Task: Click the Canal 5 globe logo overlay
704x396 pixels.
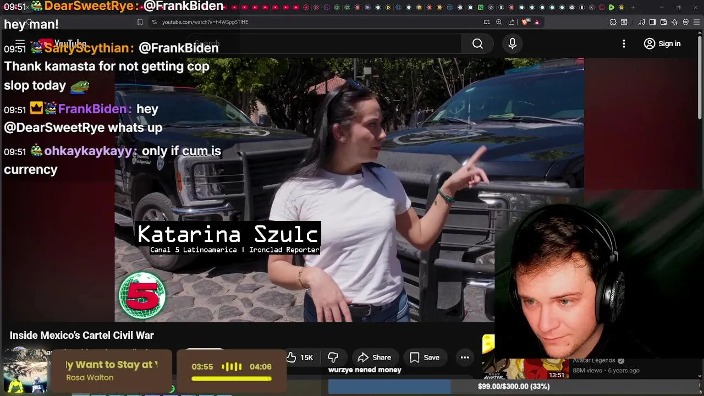Action: [142, 295]
